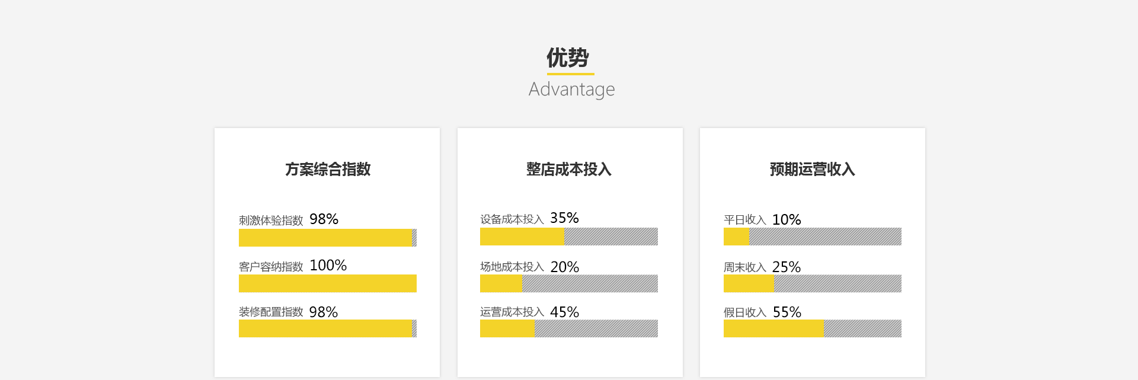The width and height of the screenshot is (1138, 380).
Task: Click the 运营成本投入 45% progress bar
Action: (x=569, y=328)
